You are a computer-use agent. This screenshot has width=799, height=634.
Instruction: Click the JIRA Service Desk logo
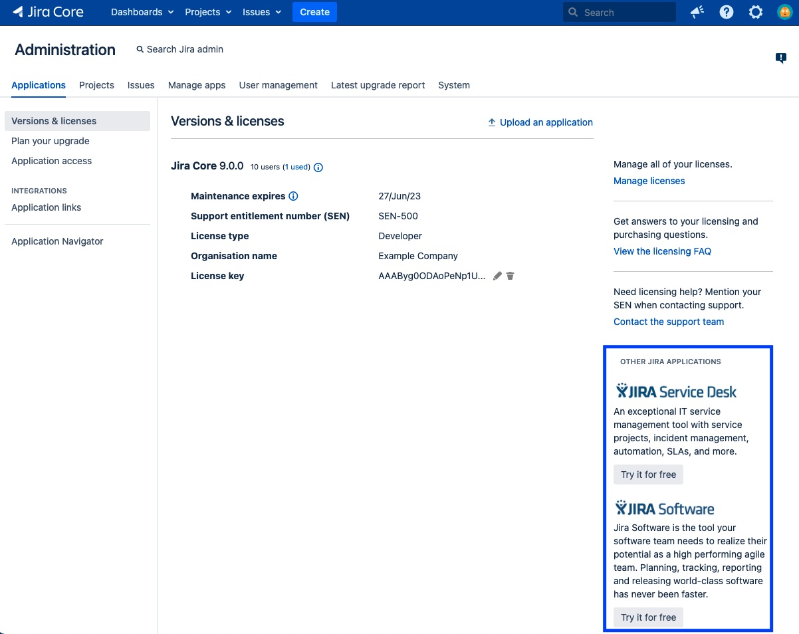coord(676,391)
